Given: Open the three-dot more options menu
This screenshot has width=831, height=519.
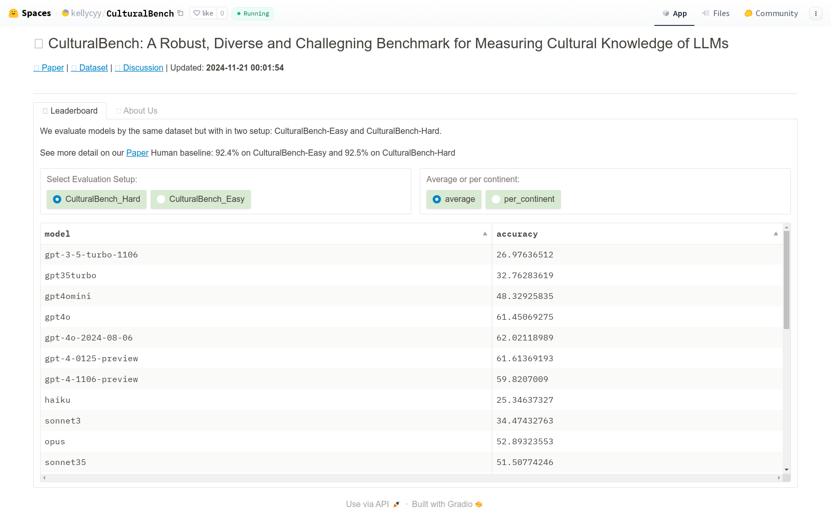Looking at the screenshot, I should pyautogui.click(x=816, y=13).
